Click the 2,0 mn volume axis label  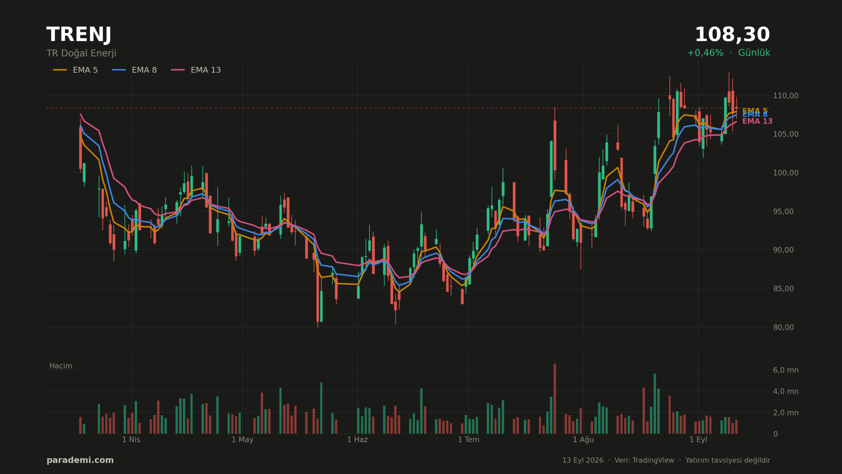[x=786, y=413]
